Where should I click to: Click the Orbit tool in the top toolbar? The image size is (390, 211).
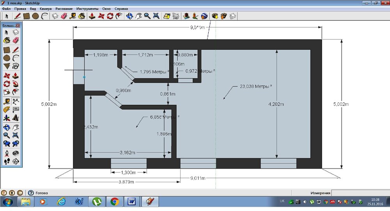129,16
